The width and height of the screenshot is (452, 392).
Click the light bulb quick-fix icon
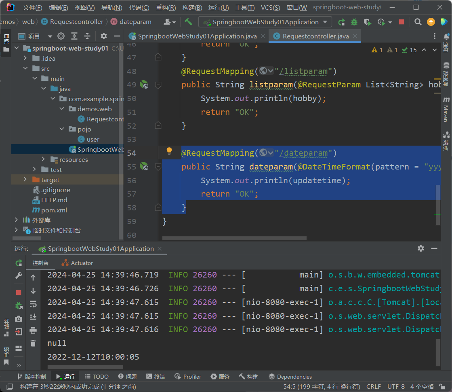coord(169,151)
